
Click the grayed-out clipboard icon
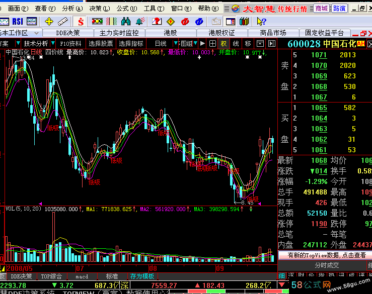click(216, 22)
